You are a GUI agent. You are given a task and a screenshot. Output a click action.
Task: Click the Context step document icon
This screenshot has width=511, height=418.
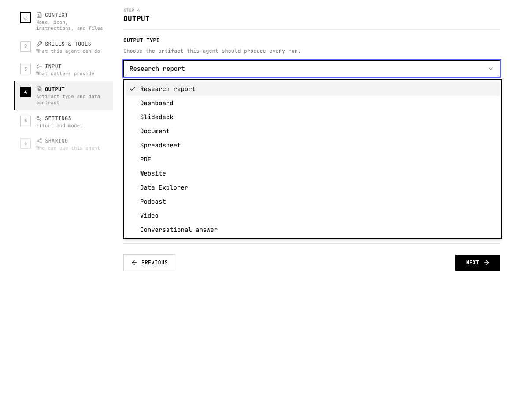39,15
